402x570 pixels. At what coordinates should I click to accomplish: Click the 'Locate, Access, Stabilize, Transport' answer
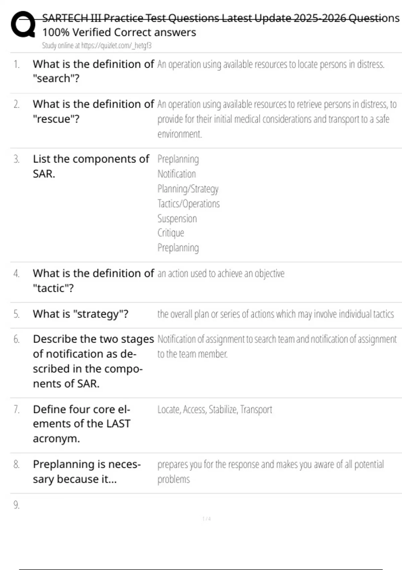[x=214, y=409]
